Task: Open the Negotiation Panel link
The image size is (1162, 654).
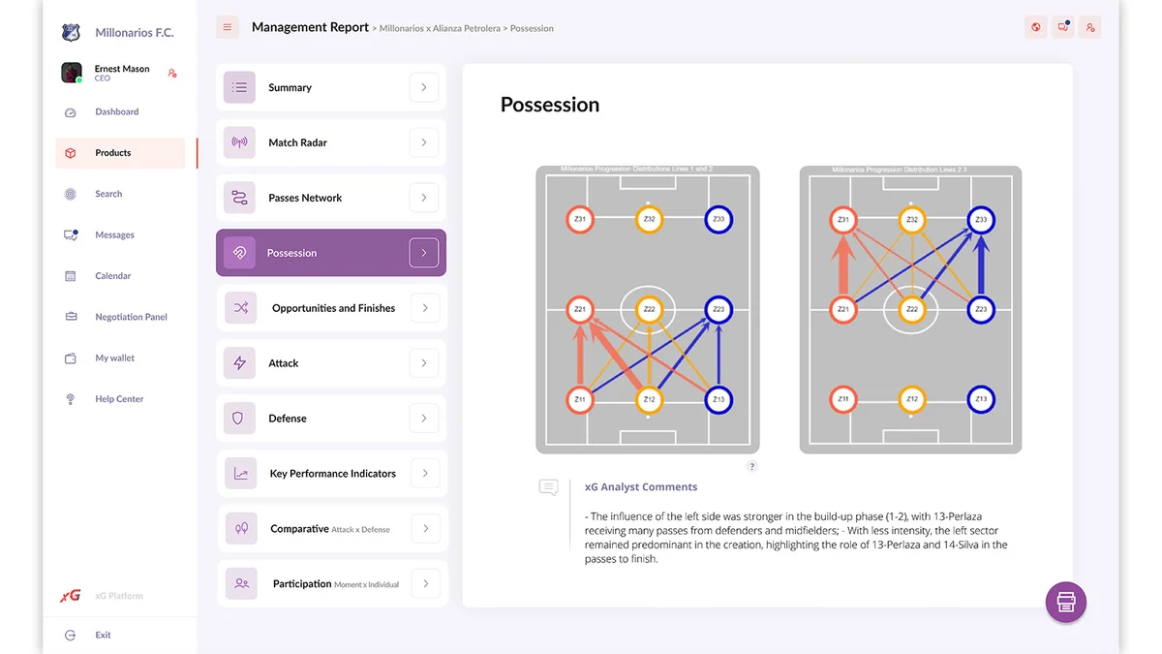Action: point(131,316)
